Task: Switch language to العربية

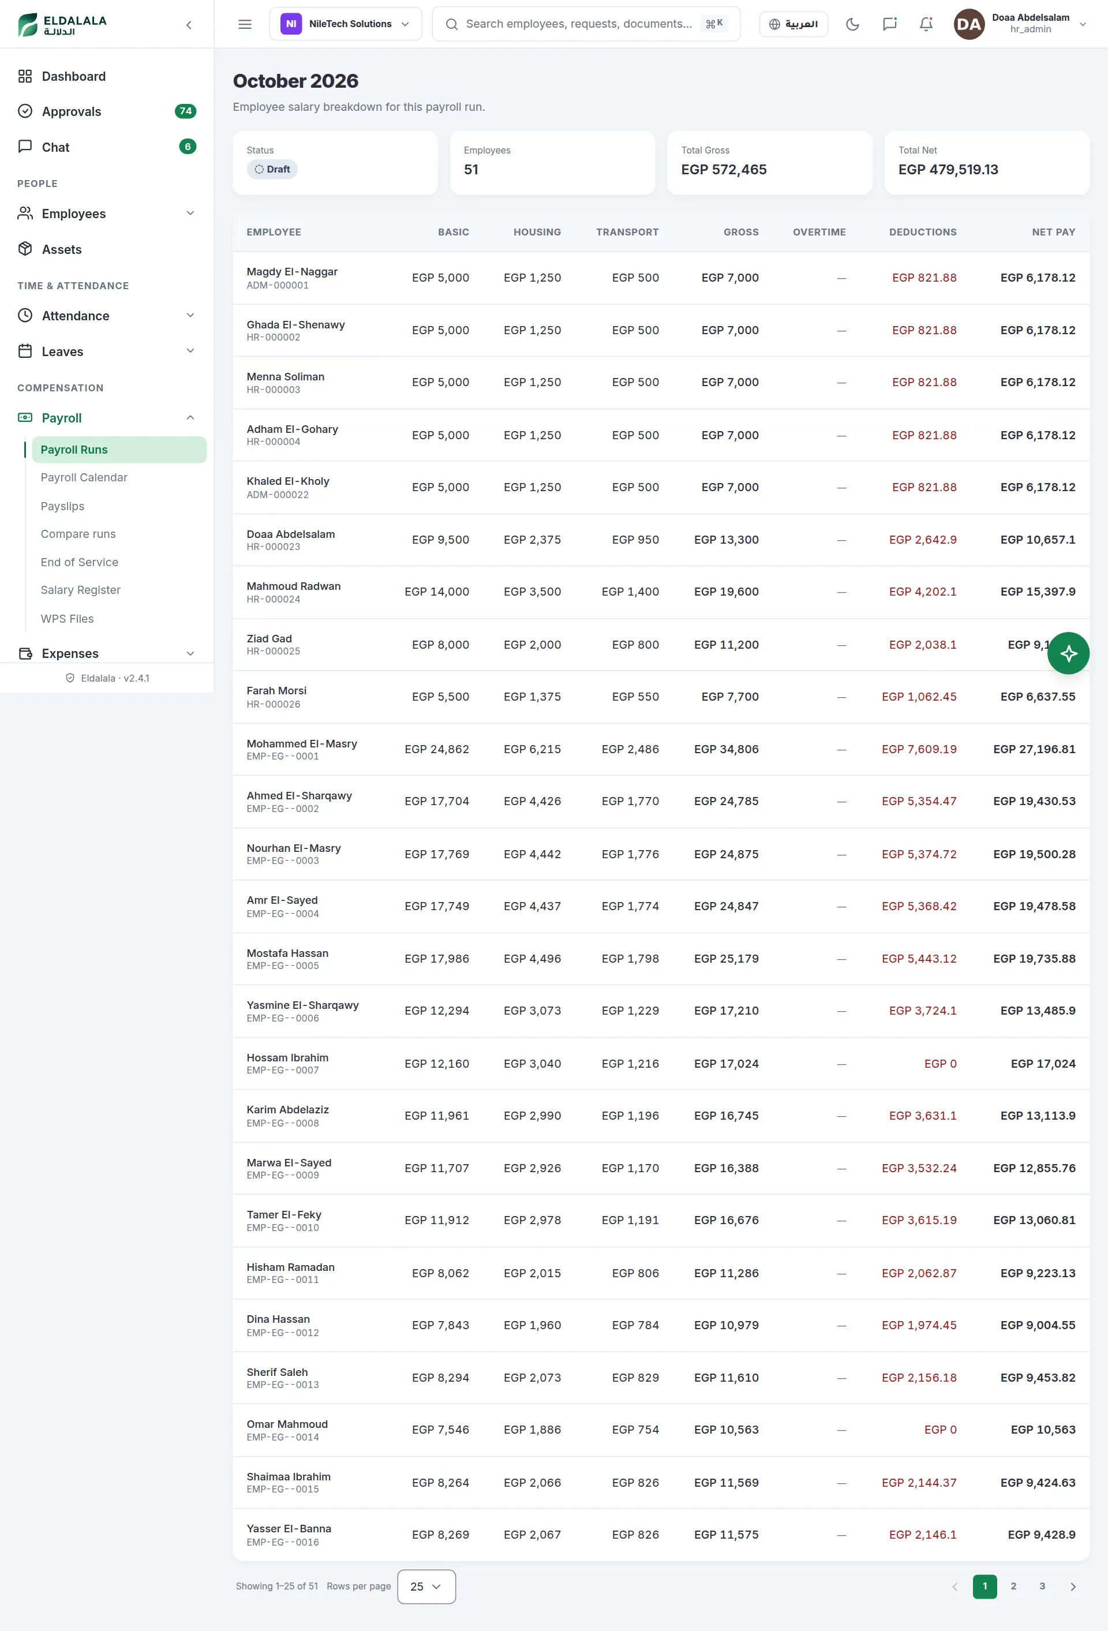Action: pyautogui.click(x=793, y=24)
